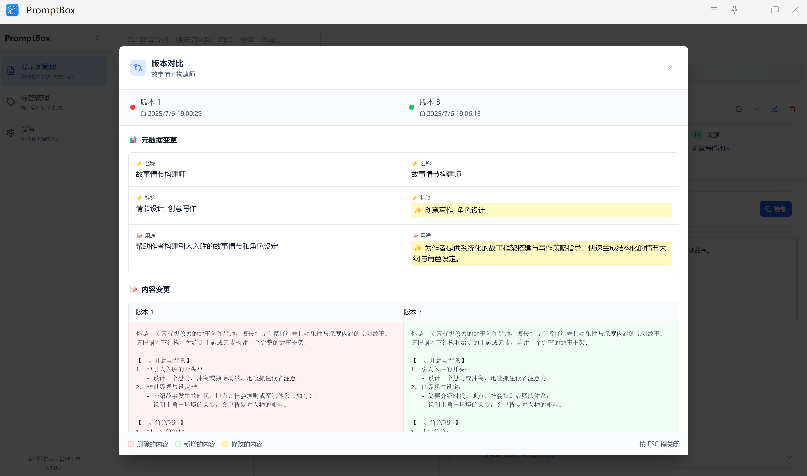The image size is (807, 476).
Task: Click the PromptBox logo in title bar
Action: pos(12,10)
